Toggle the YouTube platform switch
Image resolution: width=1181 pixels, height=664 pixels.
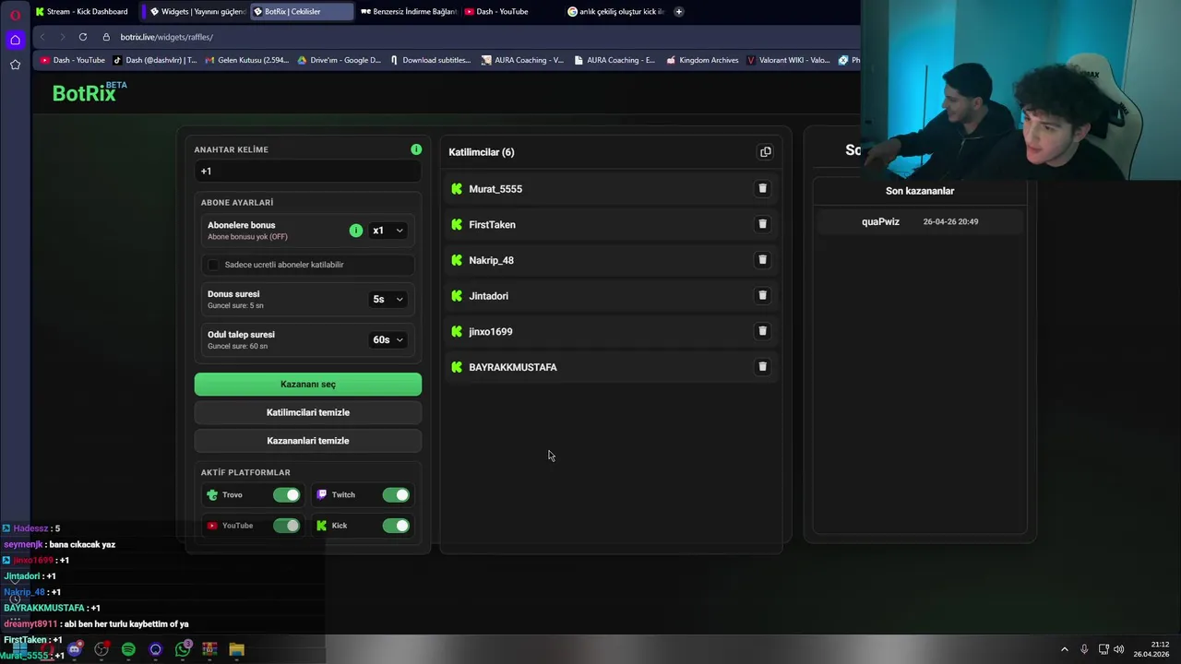(286, 526)
